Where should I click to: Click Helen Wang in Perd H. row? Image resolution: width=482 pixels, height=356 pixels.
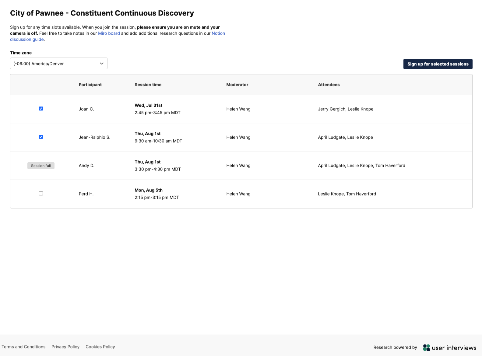[x=238, y=194]
